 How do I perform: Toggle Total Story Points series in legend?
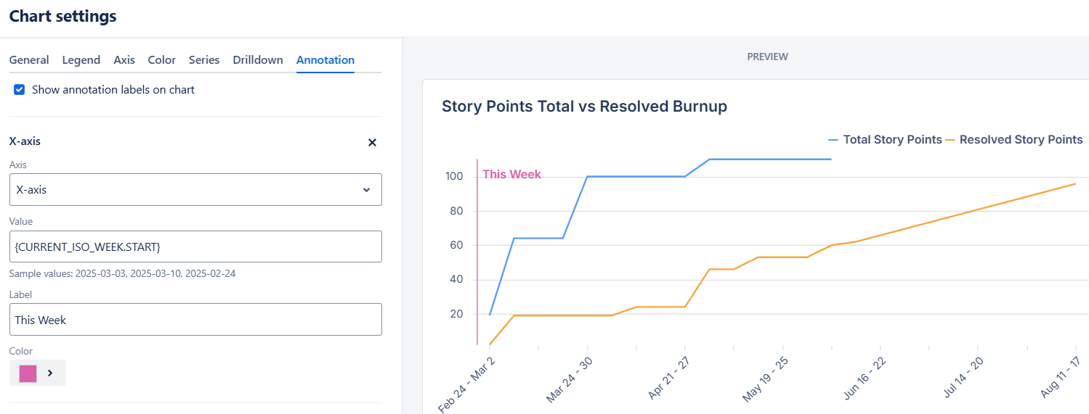click(x=885, y=140)
